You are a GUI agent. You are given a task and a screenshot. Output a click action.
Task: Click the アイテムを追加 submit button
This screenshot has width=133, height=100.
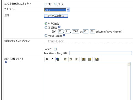(56, 16)
